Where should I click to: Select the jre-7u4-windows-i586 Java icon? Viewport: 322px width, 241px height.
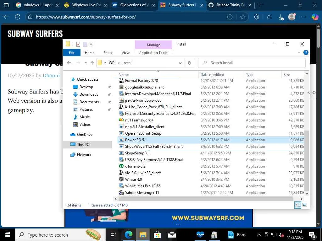pyautogui.click(x=121, y=100)
